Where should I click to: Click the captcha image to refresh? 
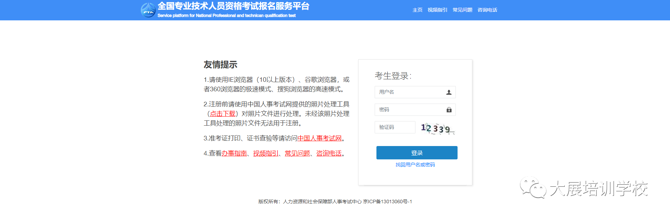click(x=437, y=128)
